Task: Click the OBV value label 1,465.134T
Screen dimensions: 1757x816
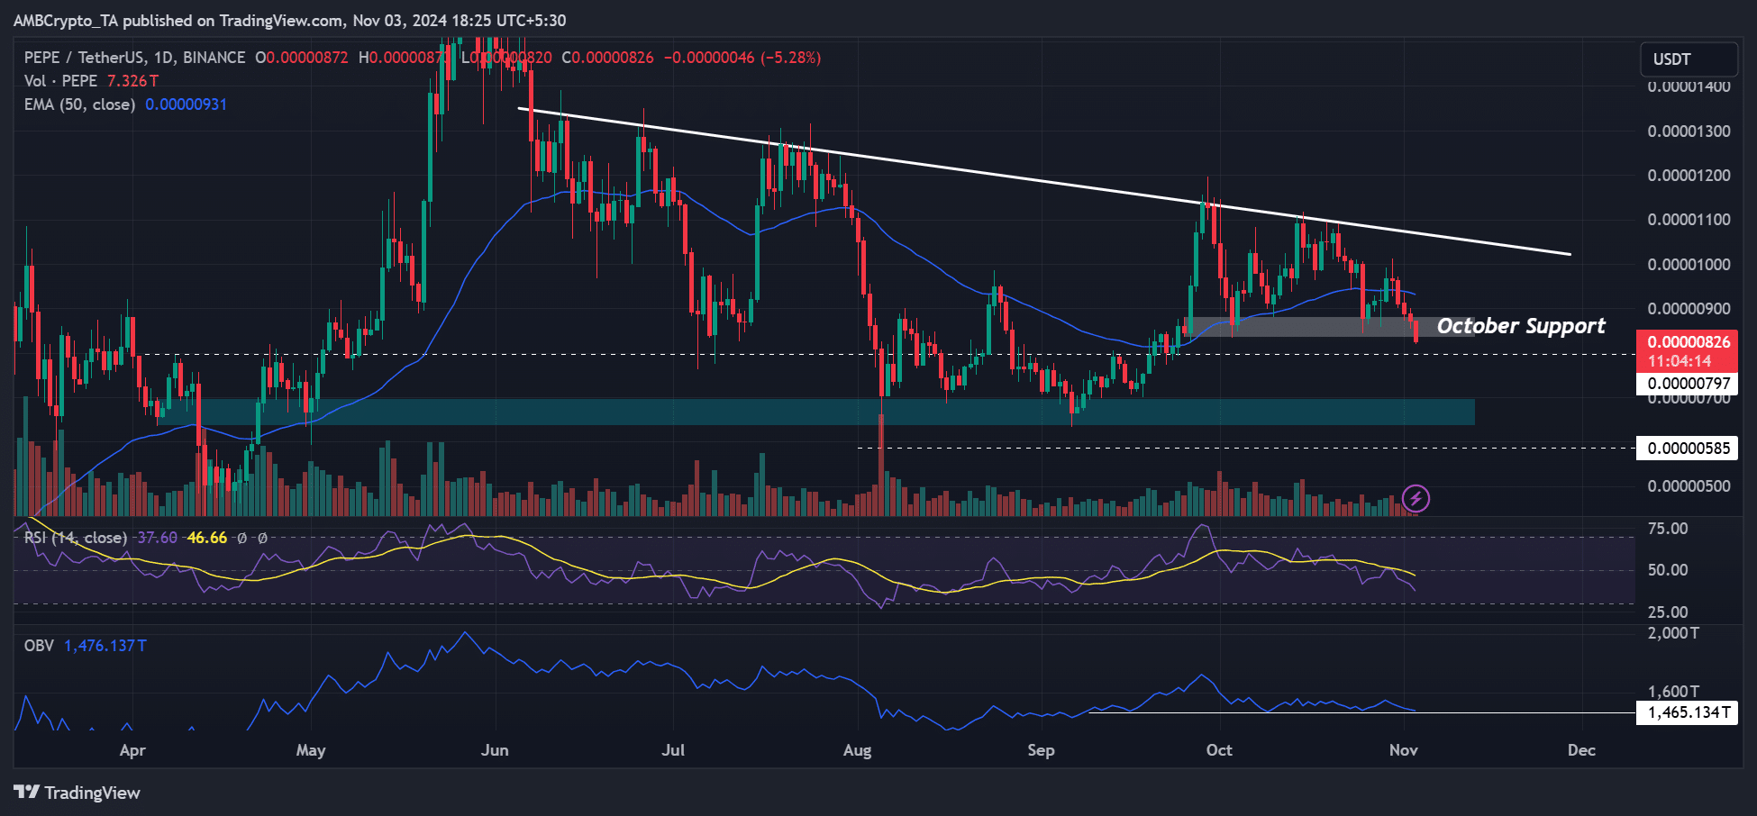Action: [x=1687, y=713]
